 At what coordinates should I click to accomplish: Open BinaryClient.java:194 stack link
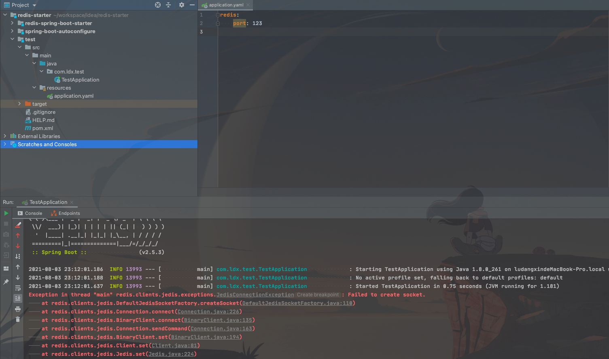point(205,337)
